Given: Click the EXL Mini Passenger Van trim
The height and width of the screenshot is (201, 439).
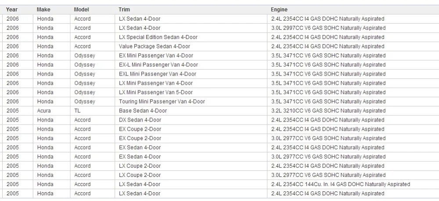Looking at the screenshot, I should pos(157,74).
